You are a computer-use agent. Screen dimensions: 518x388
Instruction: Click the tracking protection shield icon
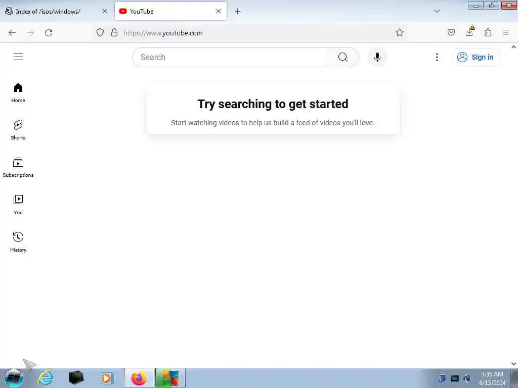tap(100, 32)
